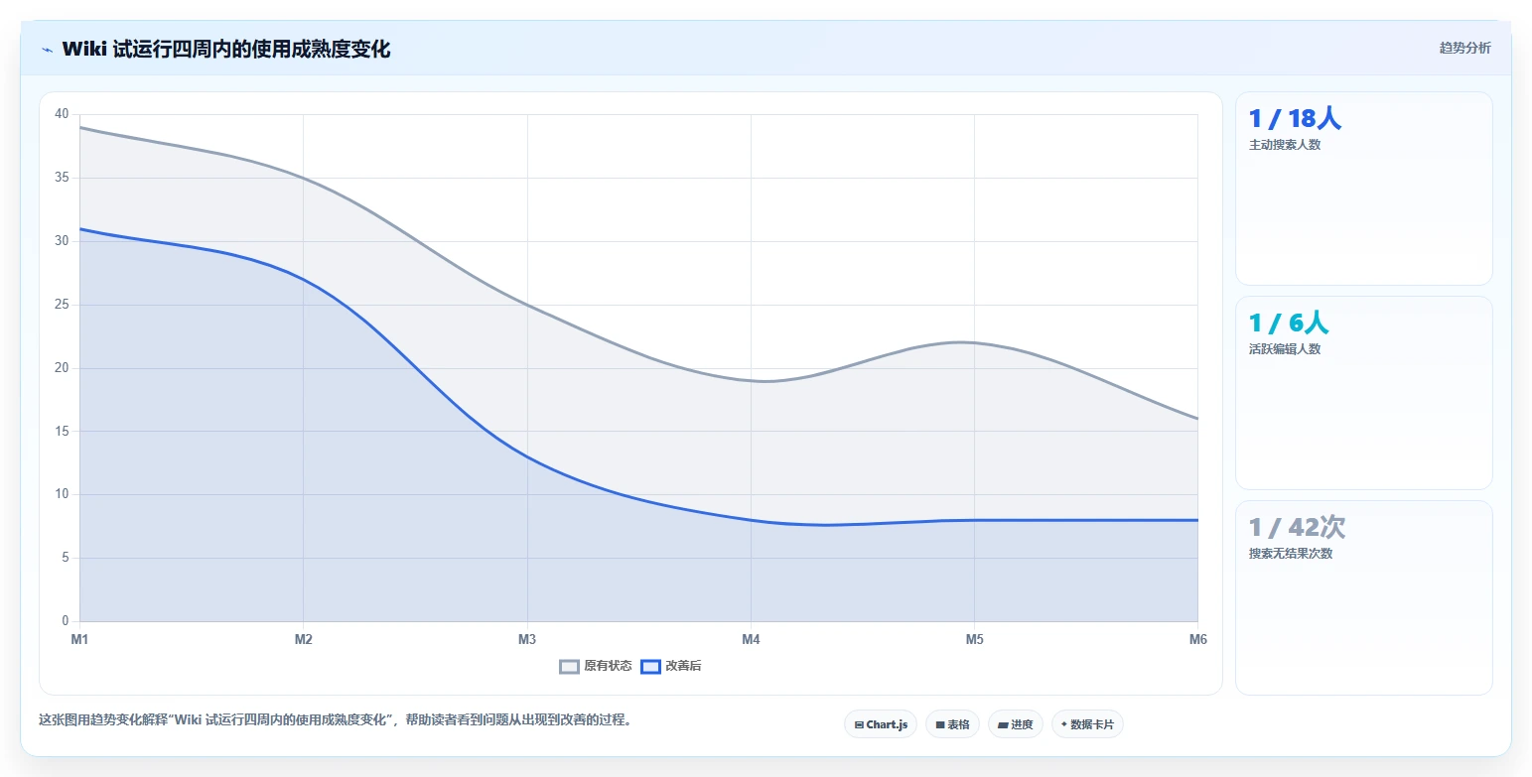Viewport: 1532px width, 777px height.
Task: Click the y-axis value 35
Action: coord(62,178)
